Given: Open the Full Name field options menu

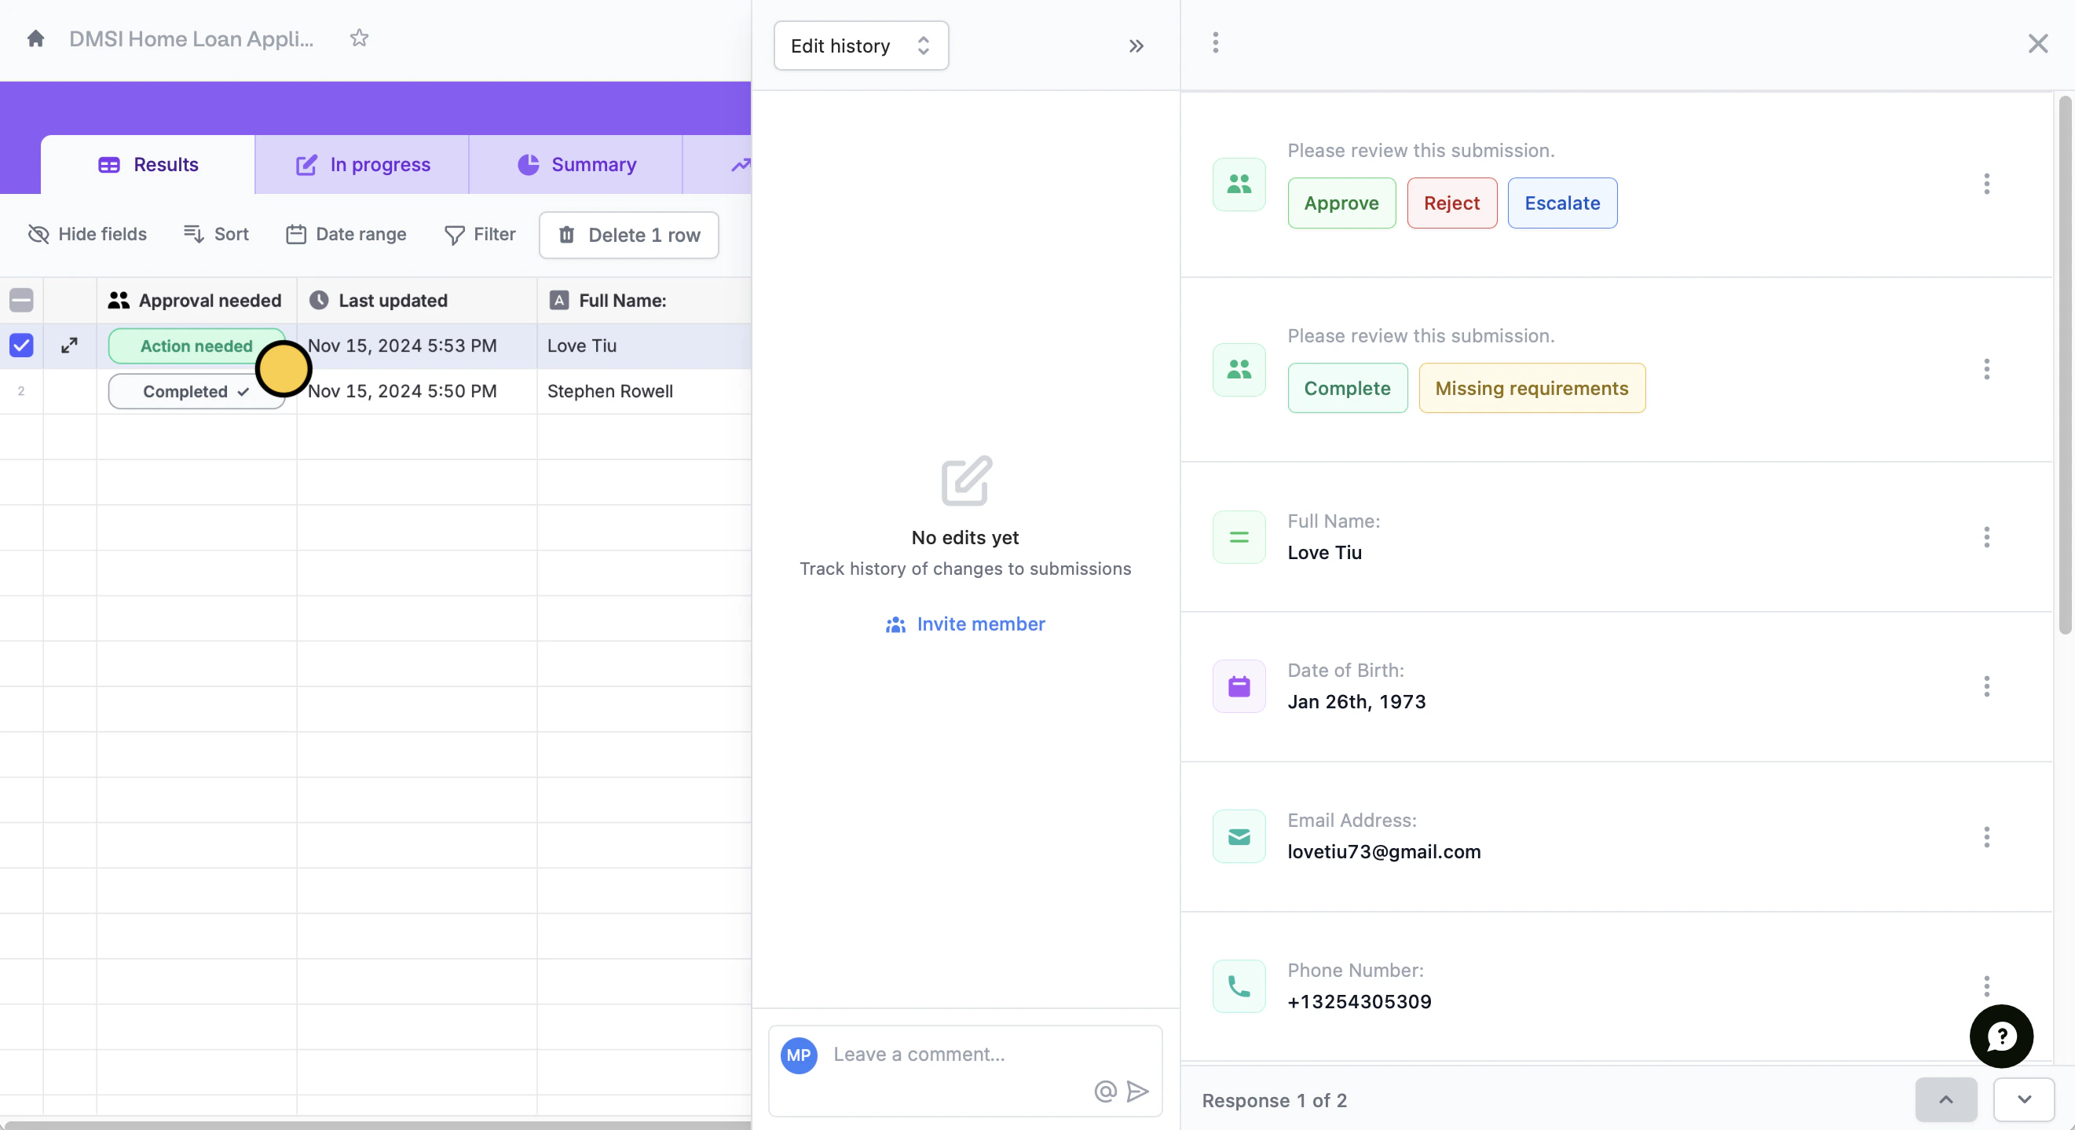Looking at the screenshot, I should tap(1986, 536).
